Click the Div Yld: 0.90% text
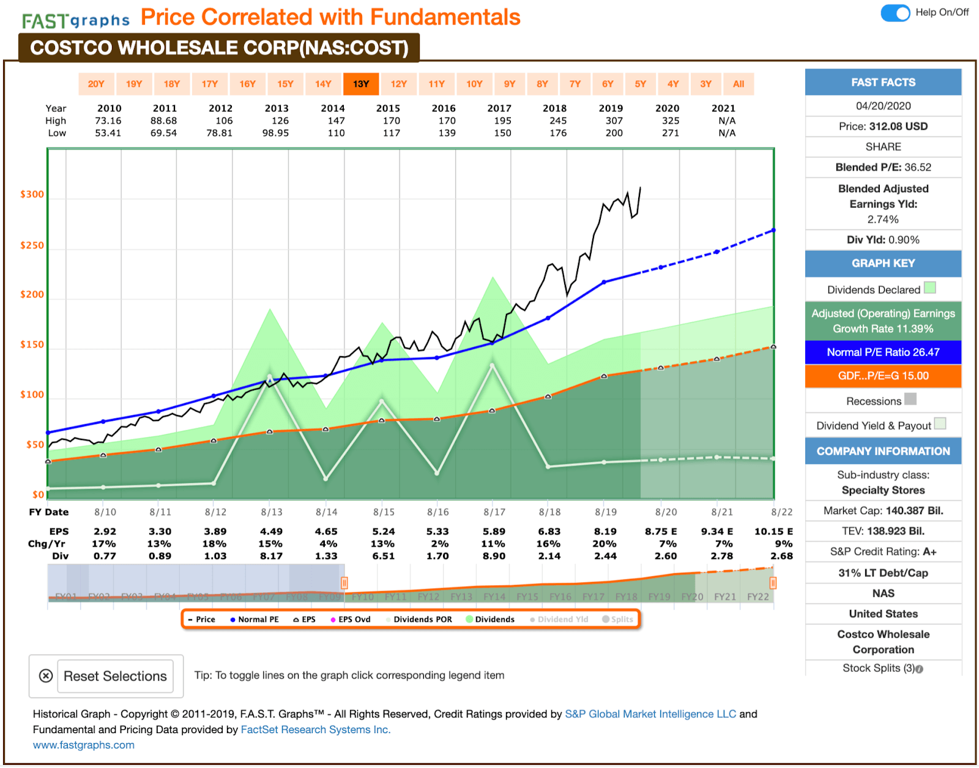Image resolution: width=979 pixels, height=768 pixels. coord(883,240)
